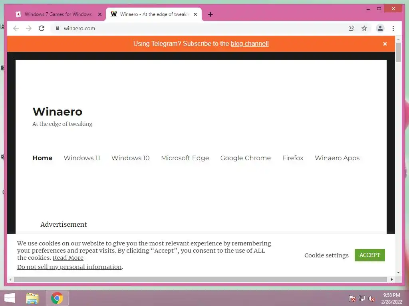Click horizontal scrollbar right arrow
This screenshot has height=306, width=409.
click(x=391, y=279)
